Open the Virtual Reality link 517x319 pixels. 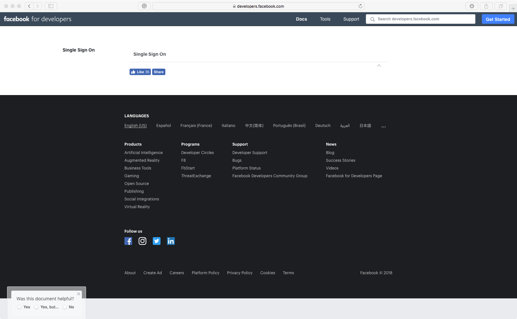click(137, 207)
